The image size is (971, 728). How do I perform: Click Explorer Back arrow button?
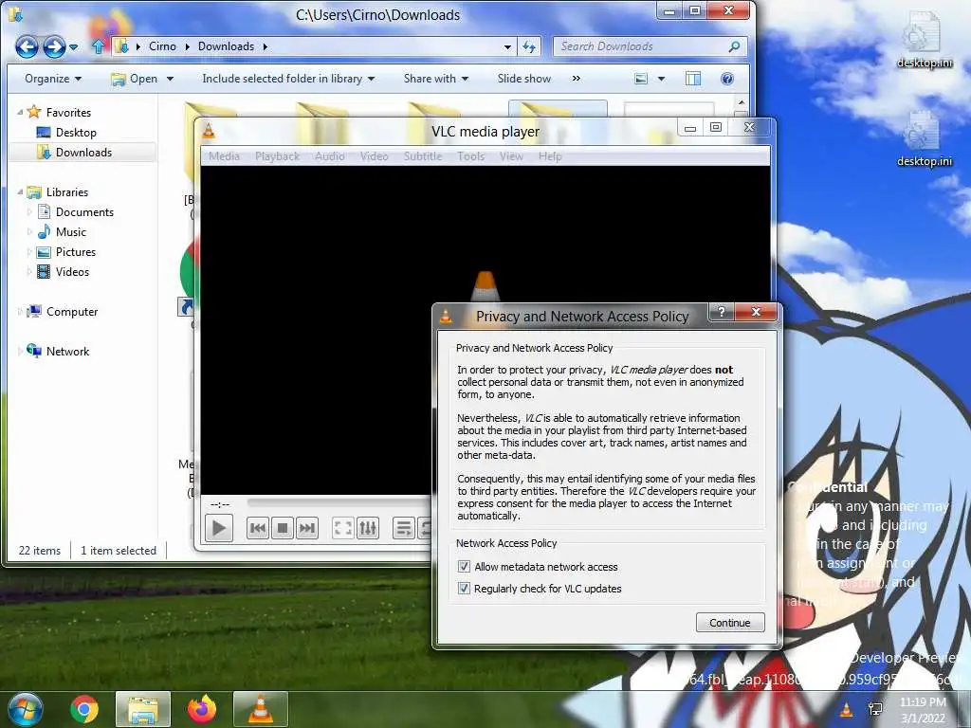(x=27, y=46)
